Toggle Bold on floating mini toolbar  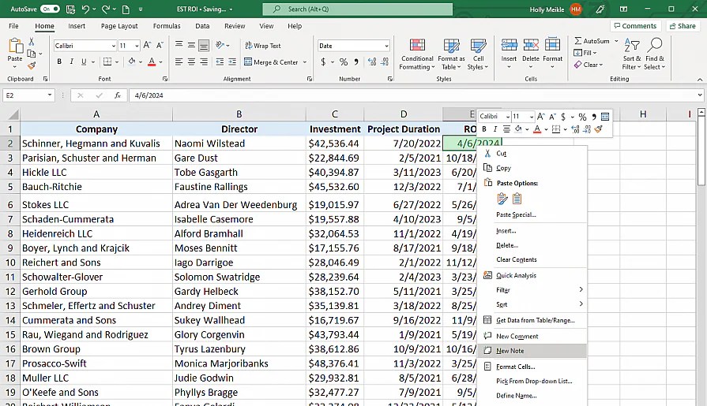tap(484, 129)
